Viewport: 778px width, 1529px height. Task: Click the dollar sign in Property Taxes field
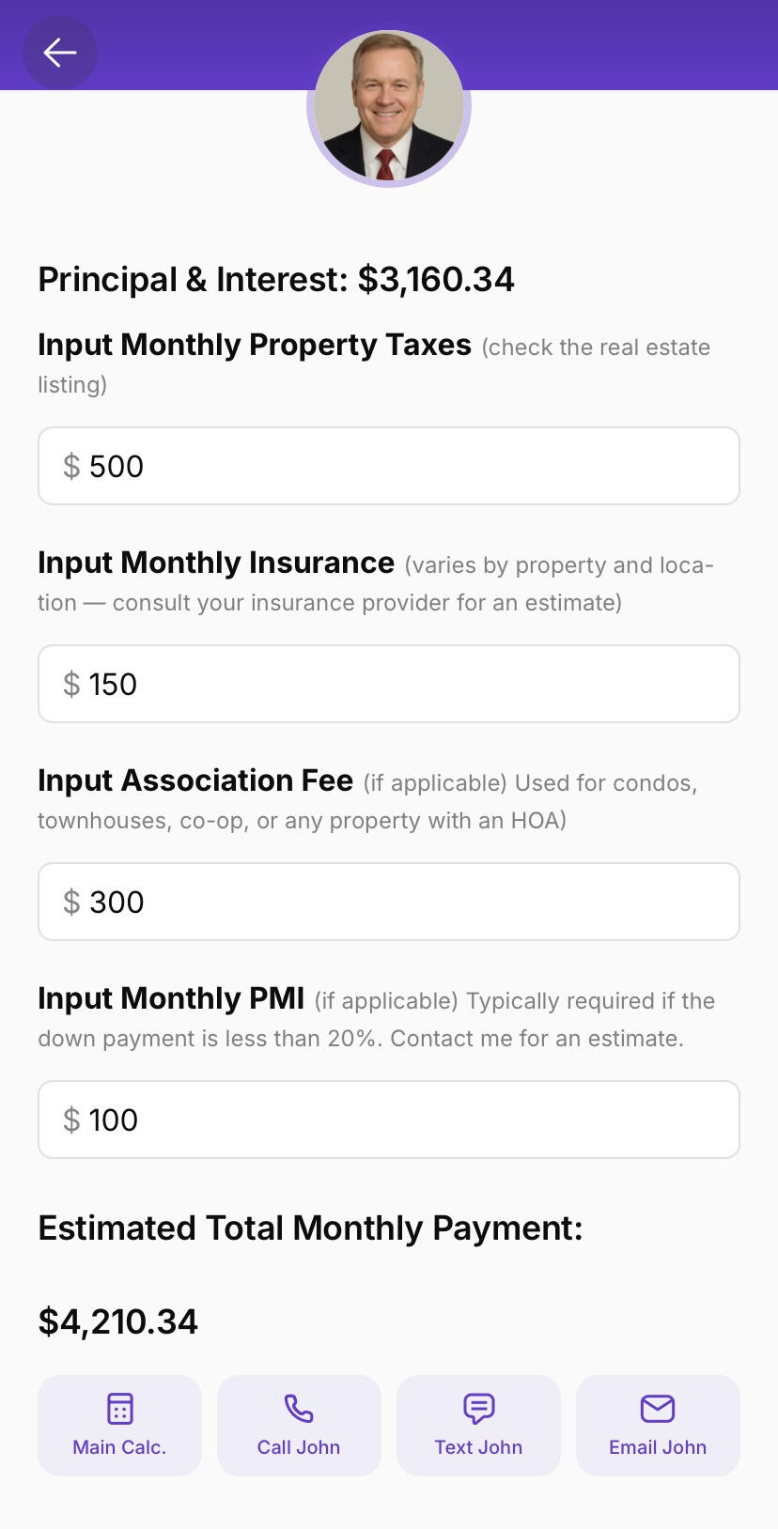point(71,467)
